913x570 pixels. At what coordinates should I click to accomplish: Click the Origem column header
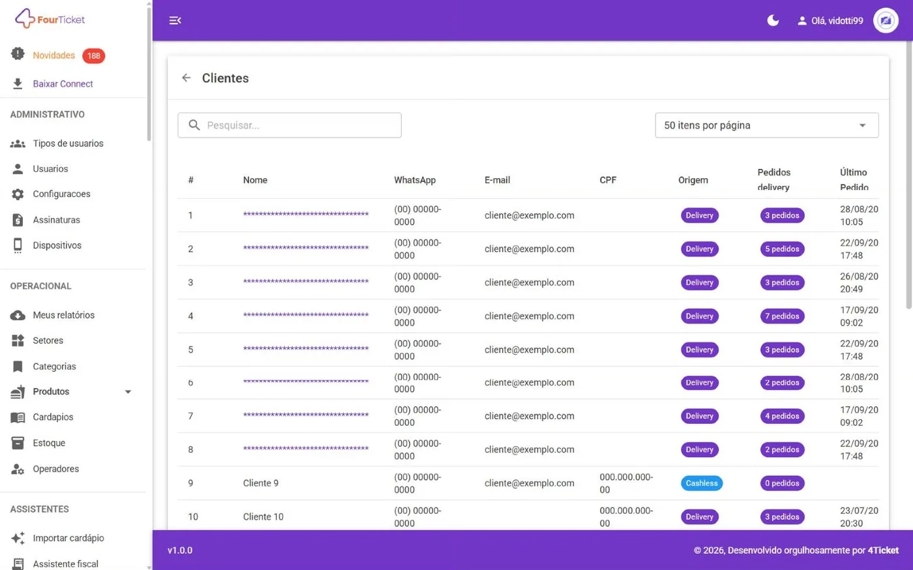(693, 180)
